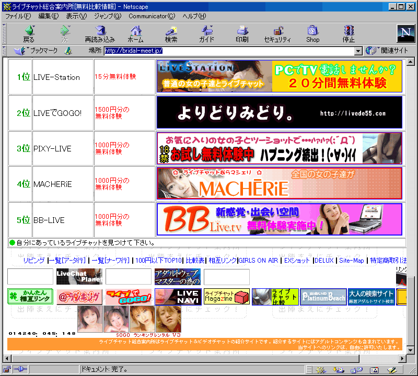
Task: Click the リビング link
Action: pos(34,261)
